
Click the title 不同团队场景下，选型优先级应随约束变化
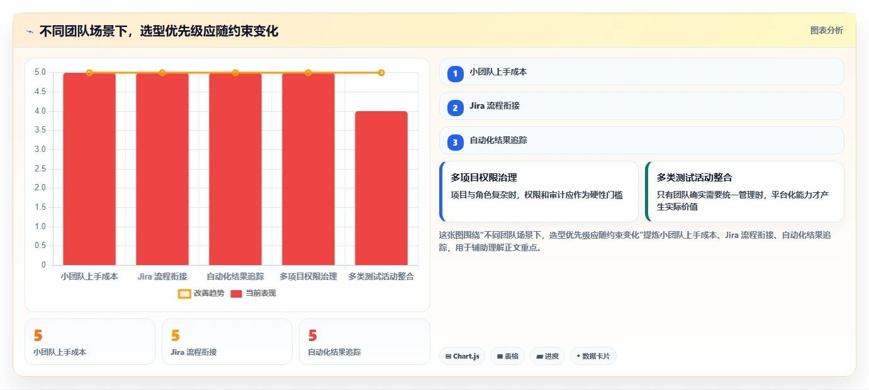tap(159, 31)
